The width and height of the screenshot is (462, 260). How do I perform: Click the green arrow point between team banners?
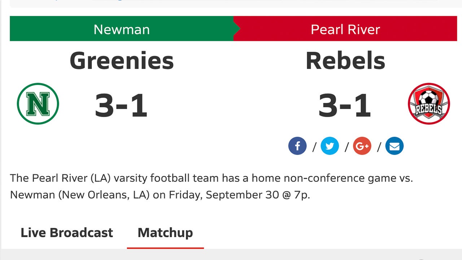click(236, 29)
